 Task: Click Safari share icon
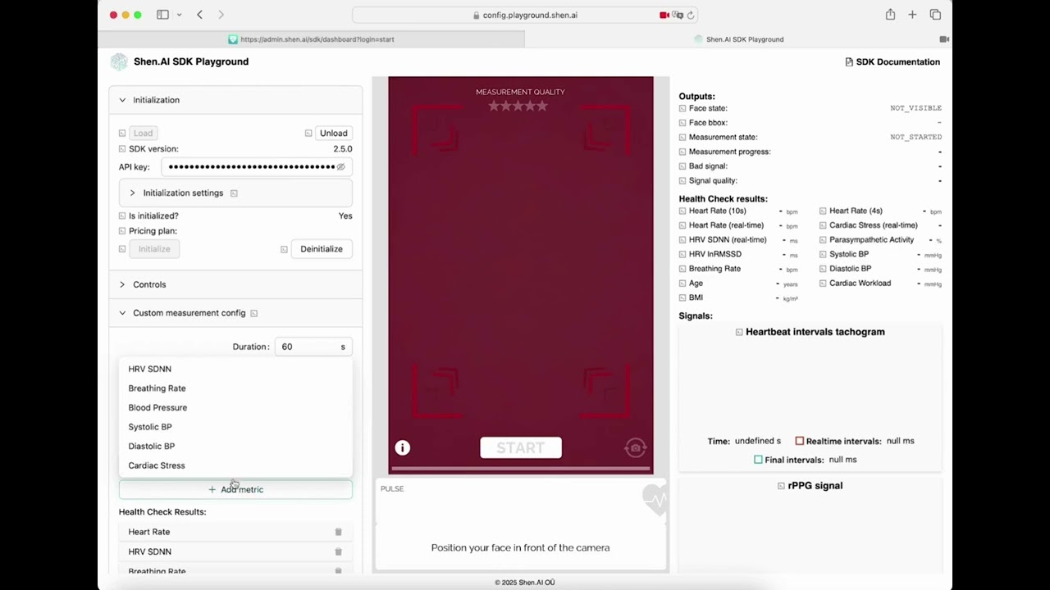tap(890, 15)
